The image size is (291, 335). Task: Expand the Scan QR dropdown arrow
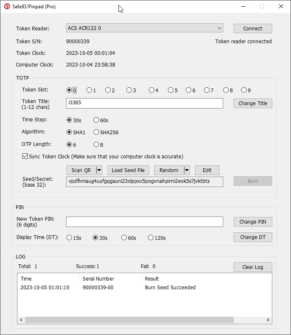point(99,170)
